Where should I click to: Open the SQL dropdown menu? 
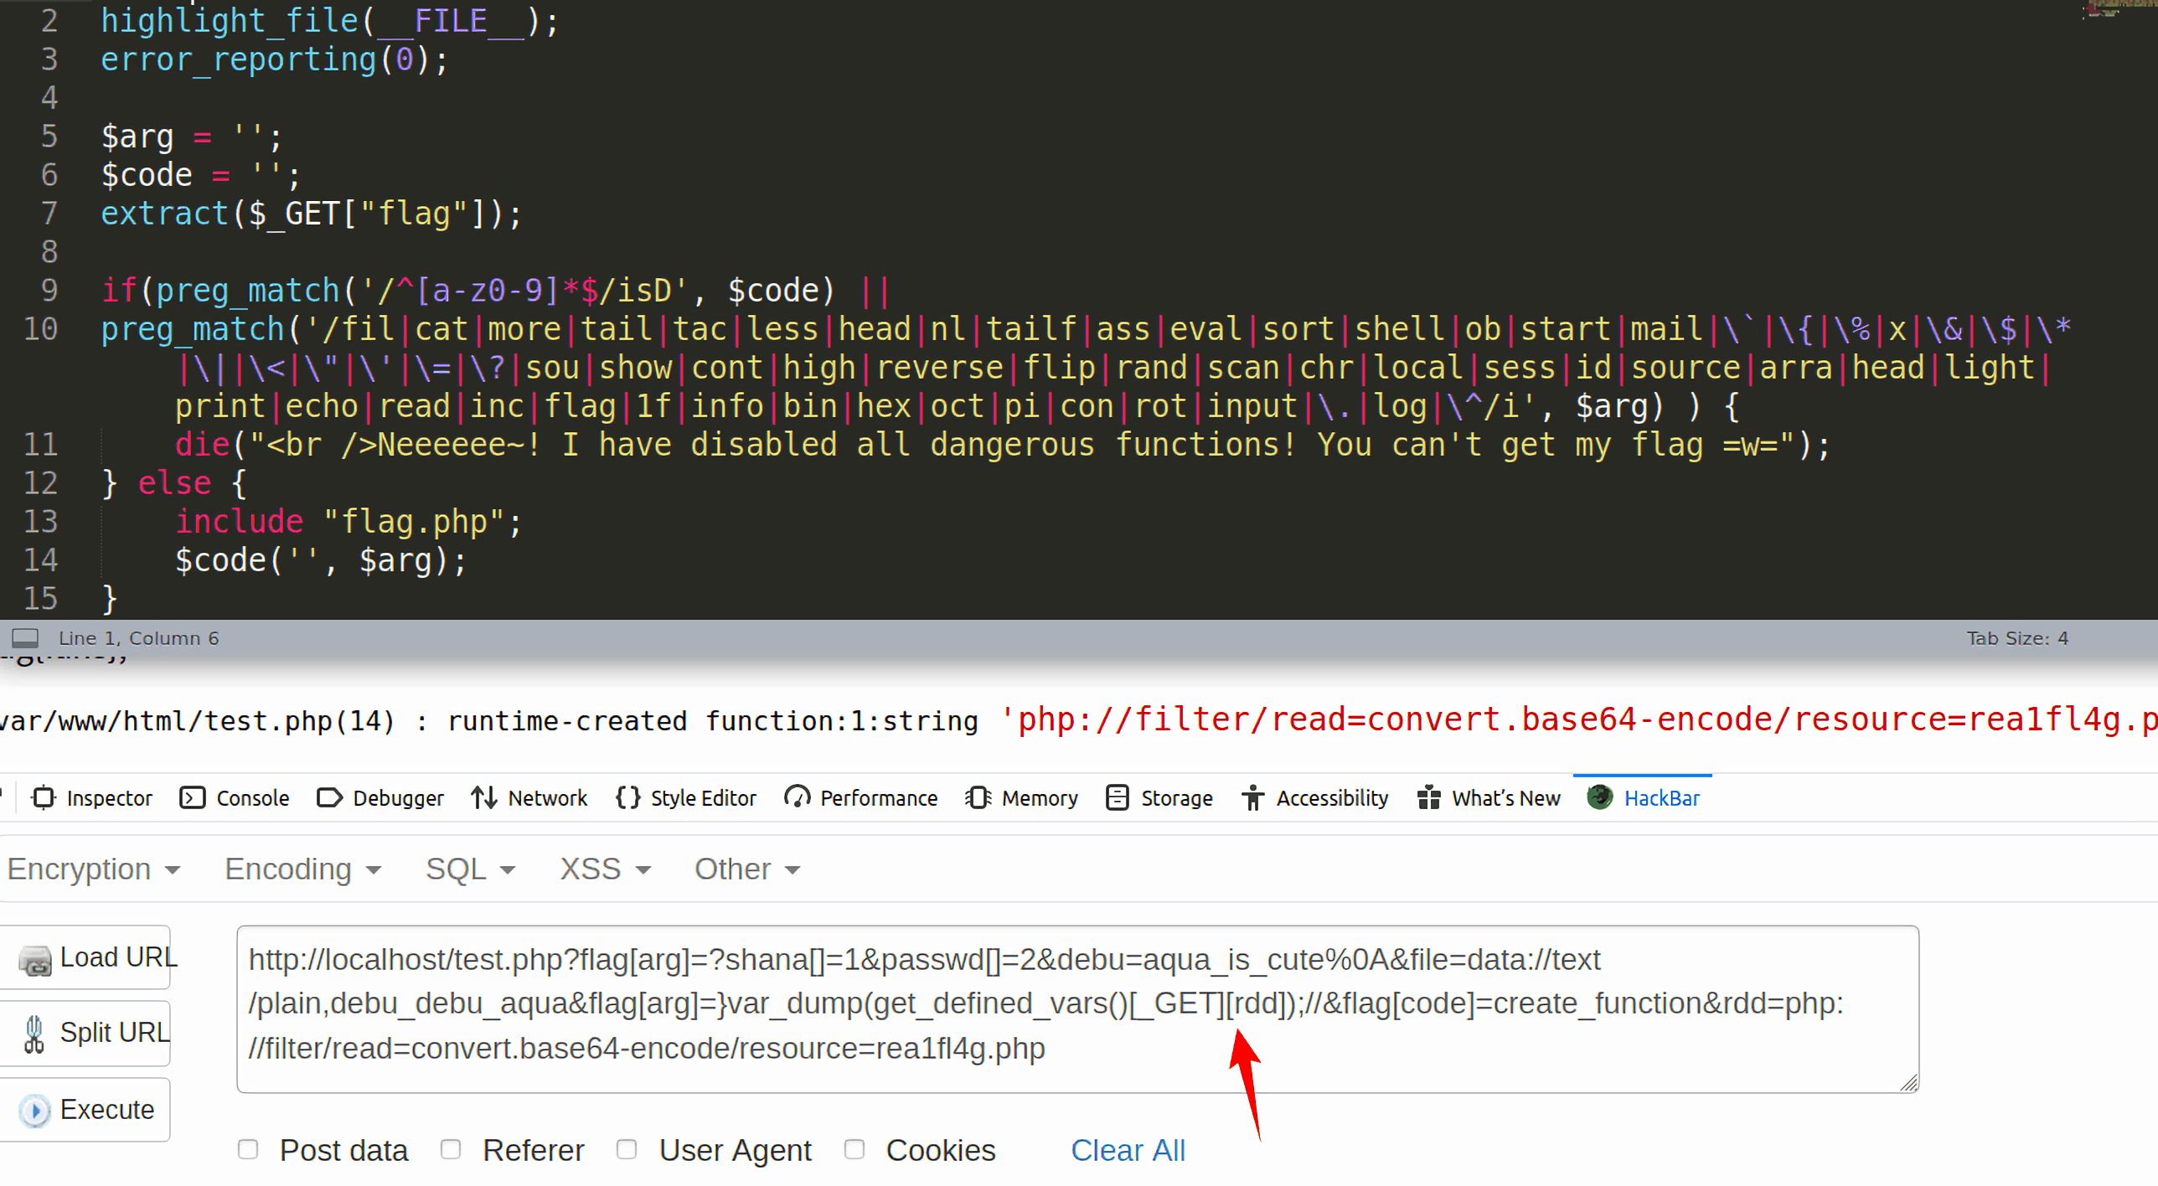(x=471, y=869)
